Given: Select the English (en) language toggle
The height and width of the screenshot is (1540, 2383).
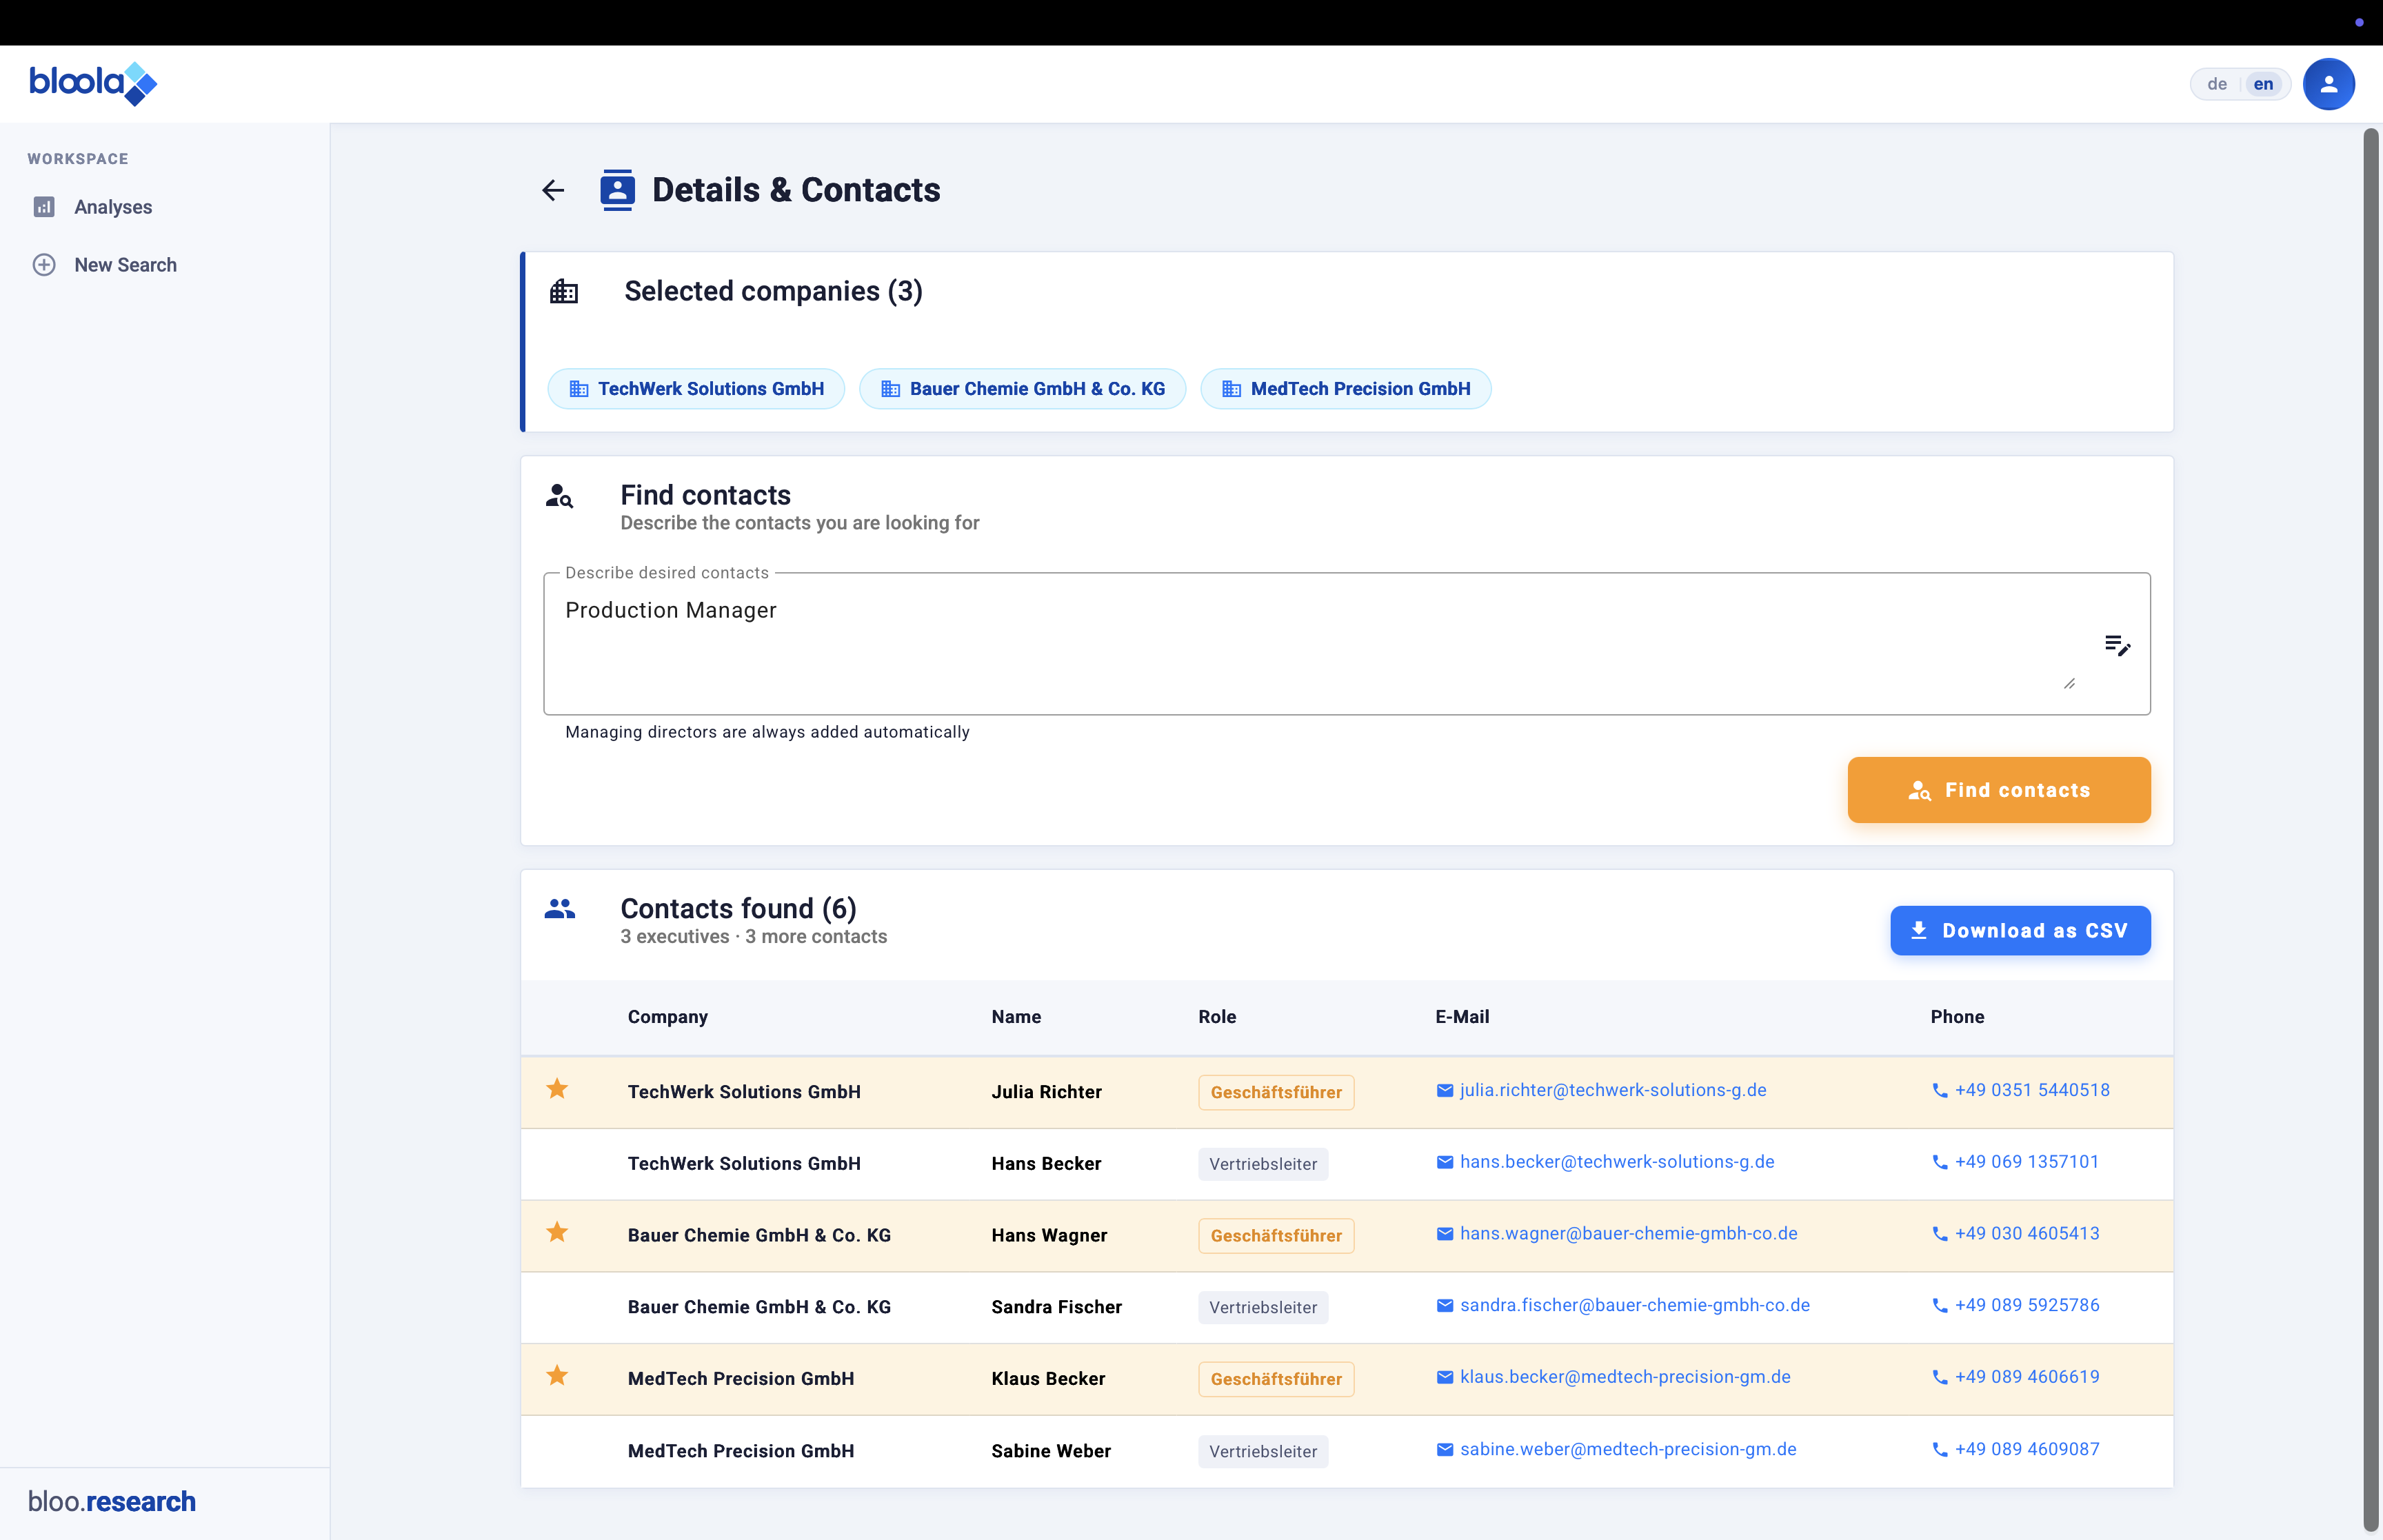Looking at the screenshot, I should click(2263, 84).
